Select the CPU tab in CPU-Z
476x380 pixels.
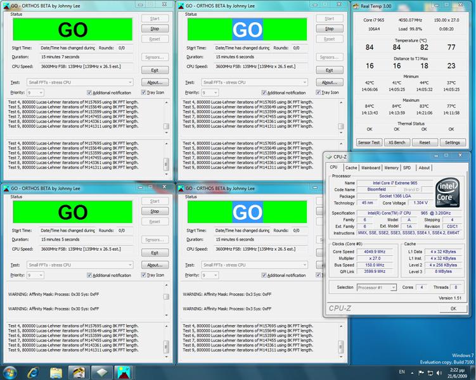coord(333,167)
